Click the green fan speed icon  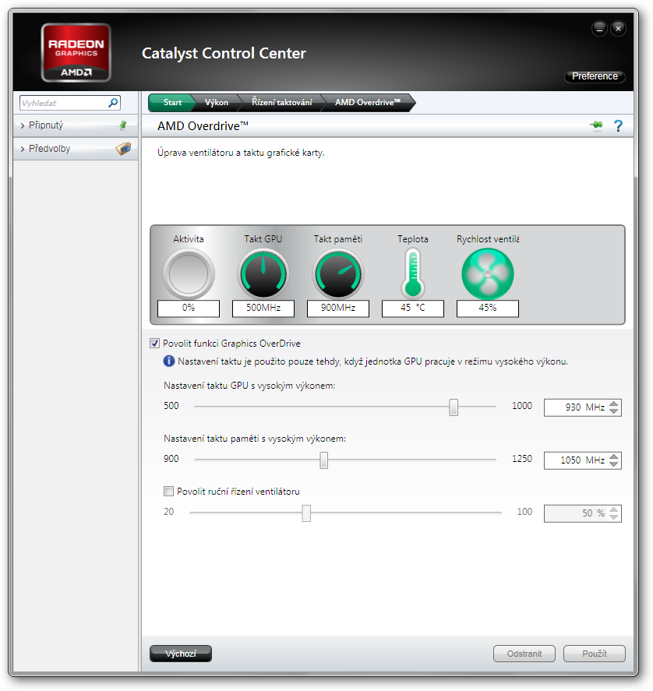tap(488, 273)
